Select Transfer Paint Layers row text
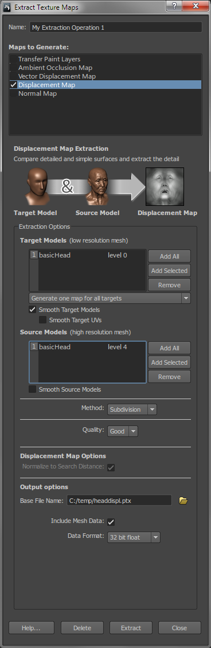The image size is (211, 648). pyautogui.click(x=49, y=59)
